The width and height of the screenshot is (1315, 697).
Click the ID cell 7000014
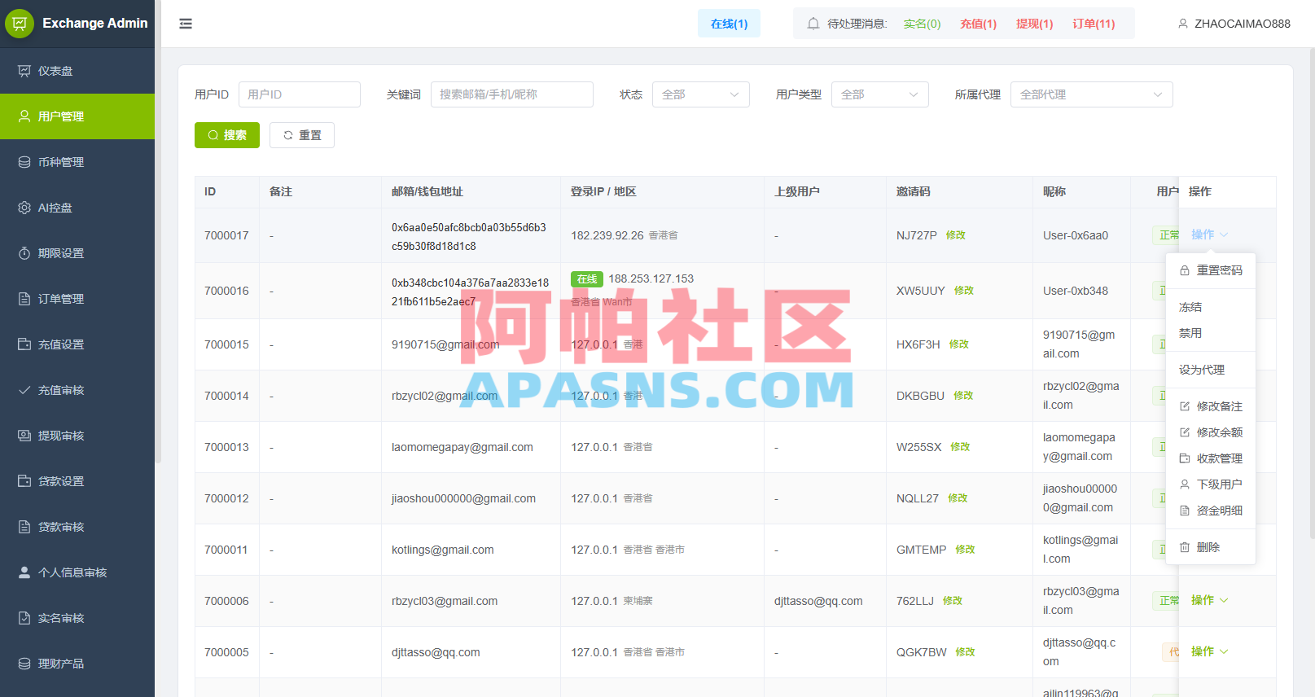point(226,396)
